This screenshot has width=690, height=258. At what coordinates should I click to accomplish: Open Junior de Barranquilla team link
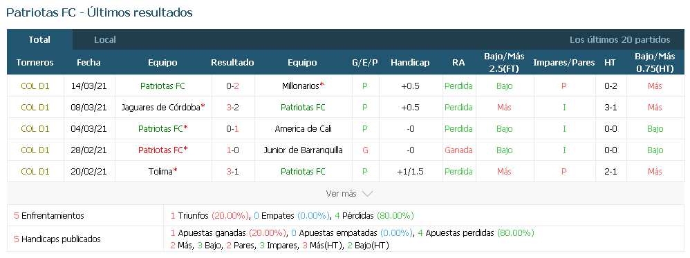[x=304, y=150]
